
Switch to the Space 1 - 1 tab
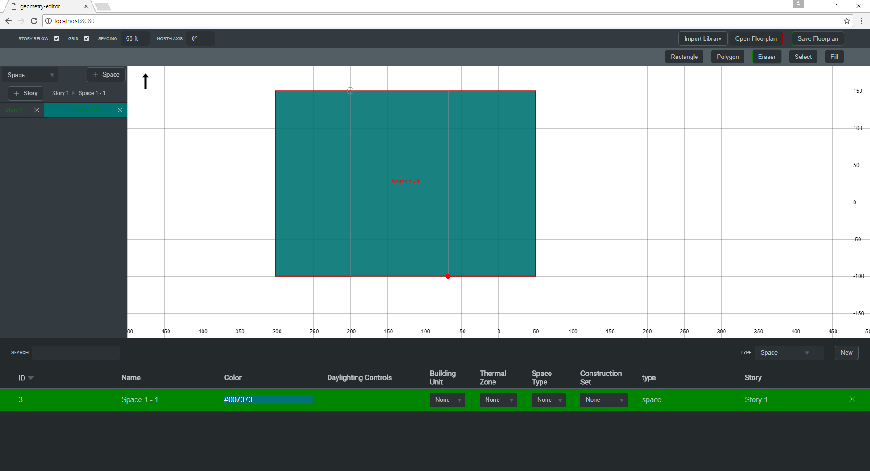pyautogui.click(x=86, y=110)
